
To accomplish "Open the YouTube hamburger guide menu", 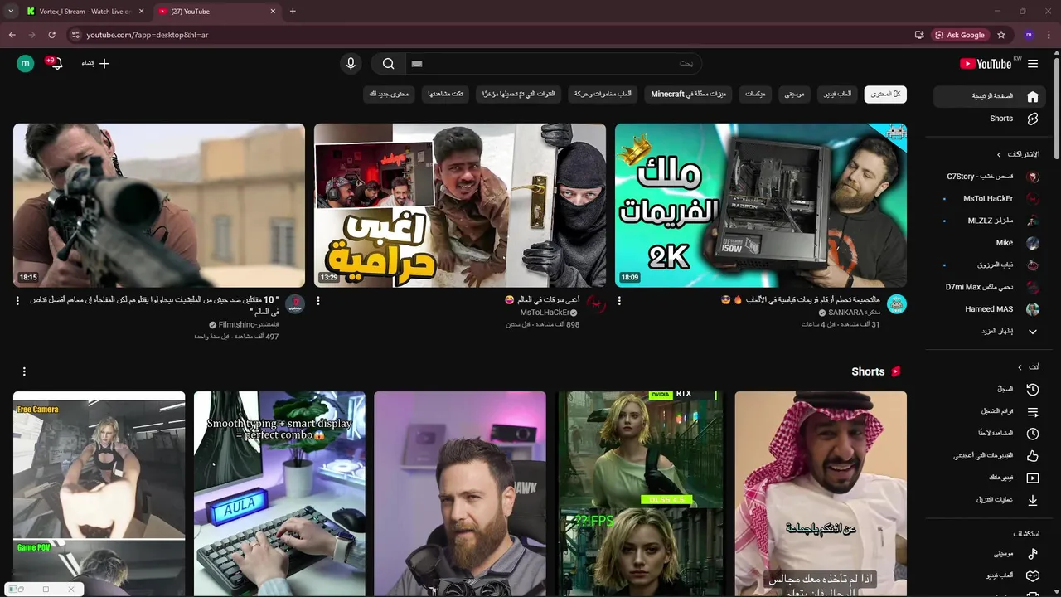I will [1033, 64].
